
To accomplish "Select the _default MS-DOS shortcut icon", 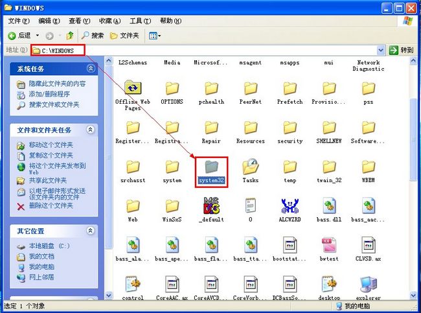I will (x=212, y=207).
